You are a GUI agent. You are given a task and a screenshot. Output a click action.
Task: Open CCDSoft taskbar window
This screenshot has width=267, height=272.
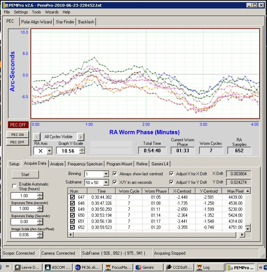point(179,267)
